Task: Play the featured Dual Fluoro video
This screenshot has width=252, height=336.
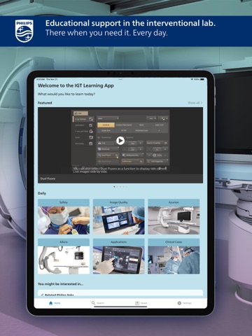Action: (120, 141)
